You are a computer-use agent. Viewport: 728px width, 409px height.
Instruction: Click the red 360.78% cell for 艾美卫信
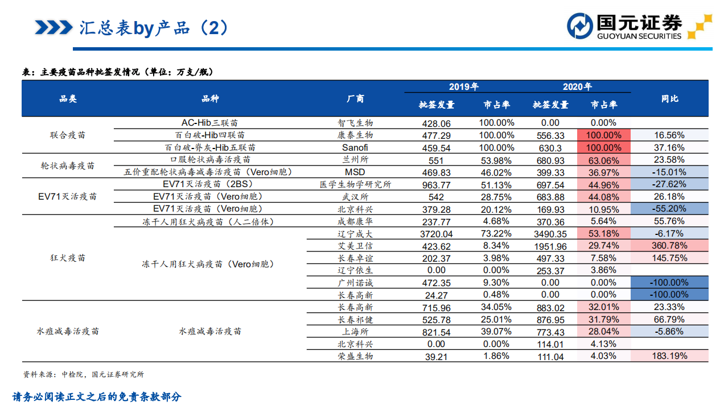tap(669, 246)
